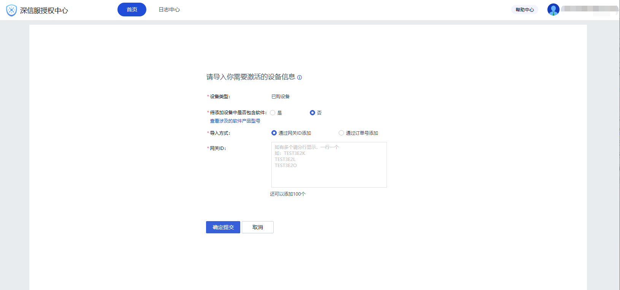Open 帮助中心 in the top bar

point(525,10)
